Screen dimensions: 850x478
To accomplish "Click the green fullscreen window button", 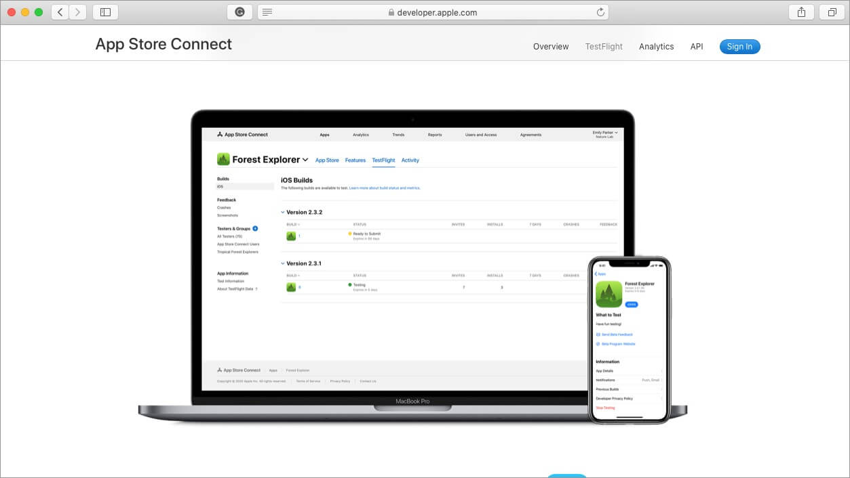I will coord(39,12).
